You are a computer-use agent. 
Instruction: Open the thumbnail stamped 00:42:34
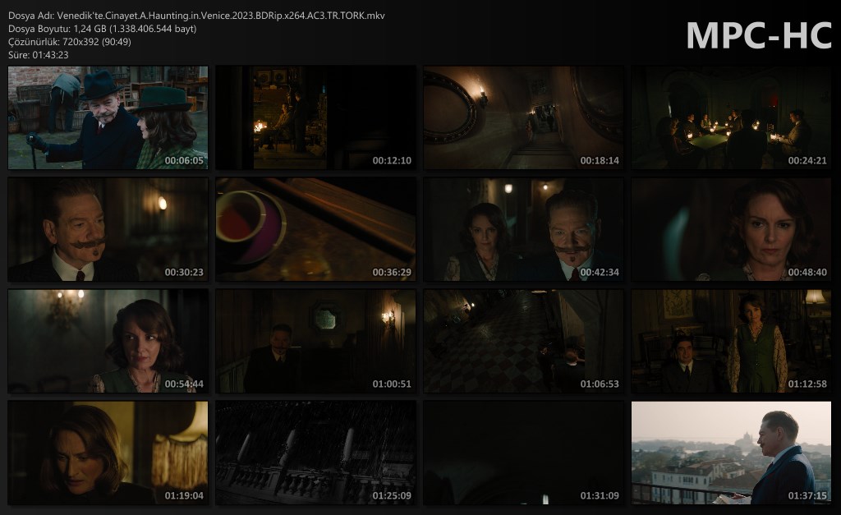[523, 230]
